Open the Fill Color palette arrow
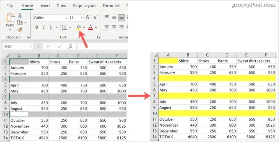This screenshot has height=142, width=279. pyautogui.click(x=84, y=28)
